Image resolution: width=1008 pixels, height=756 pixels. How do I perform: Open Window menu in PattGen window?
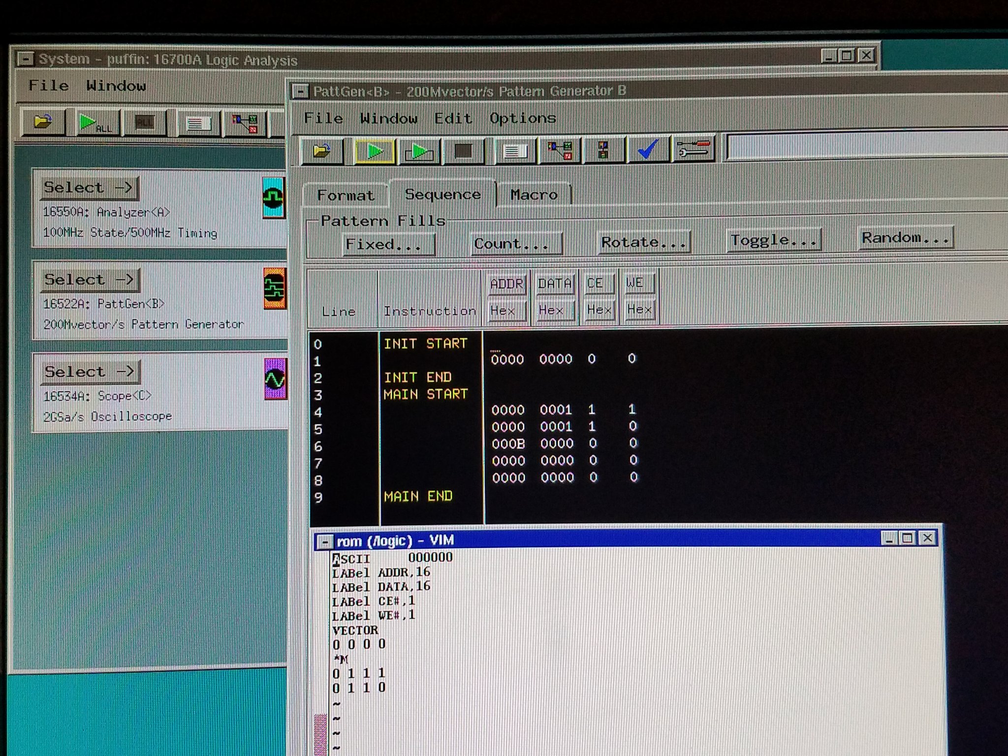[x=388, y=119]
